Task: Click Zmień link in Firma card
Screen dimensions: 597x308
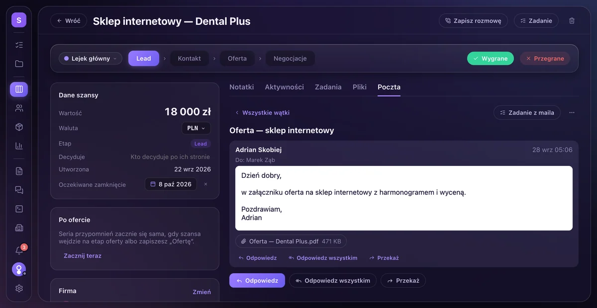Action: [201, 292]
